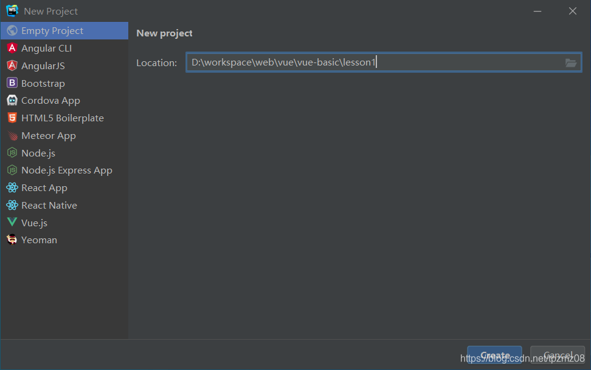This screenshot has height=370, width=591.
Task: Choose the Node.js hexagon icon
Action: (12, 153)
